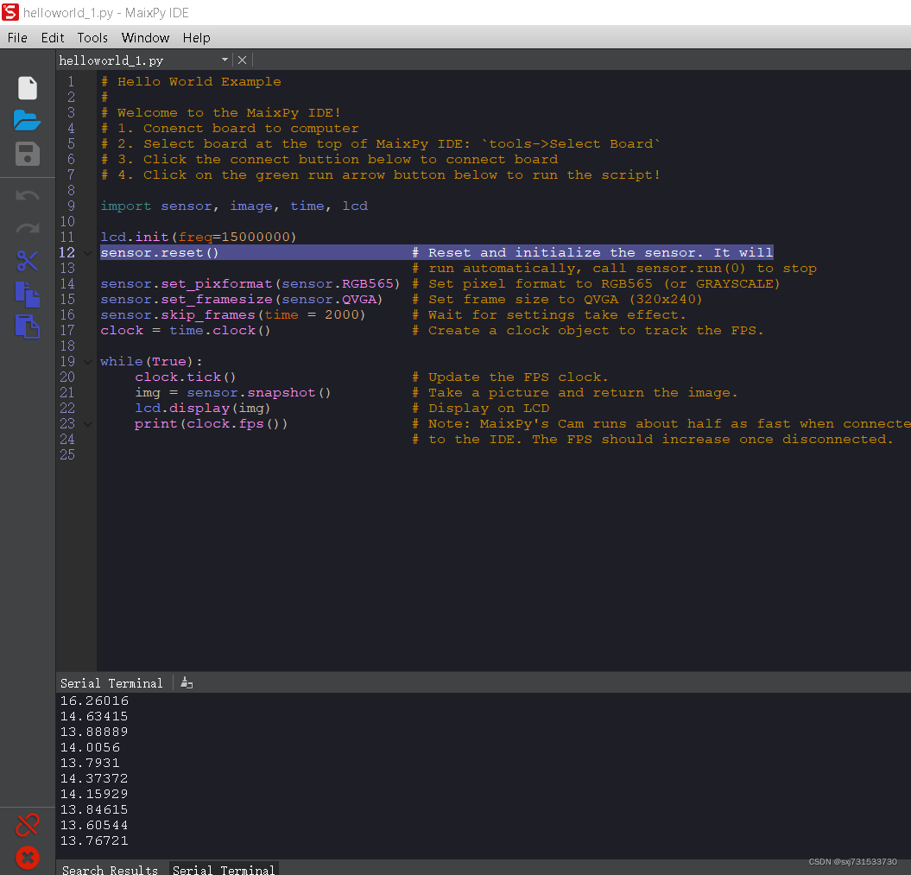Click the disconnect link icon
This screenshot has width=911, height=875.
(28, 825)
